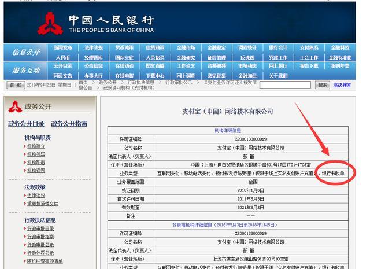This screenshot has height=269, width=370.
Task: Open the 服务互动 navigation section
Action: (x=26, y=71)
